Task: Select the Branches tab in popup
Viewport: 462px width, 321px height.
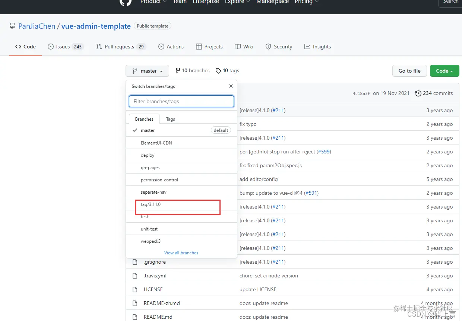Action: 144,119
